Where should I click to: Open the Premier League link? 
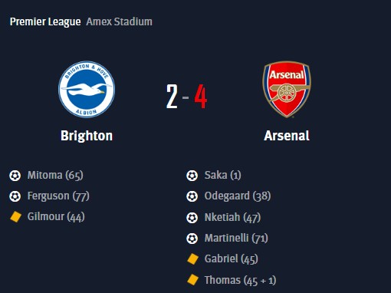[45, 21]
